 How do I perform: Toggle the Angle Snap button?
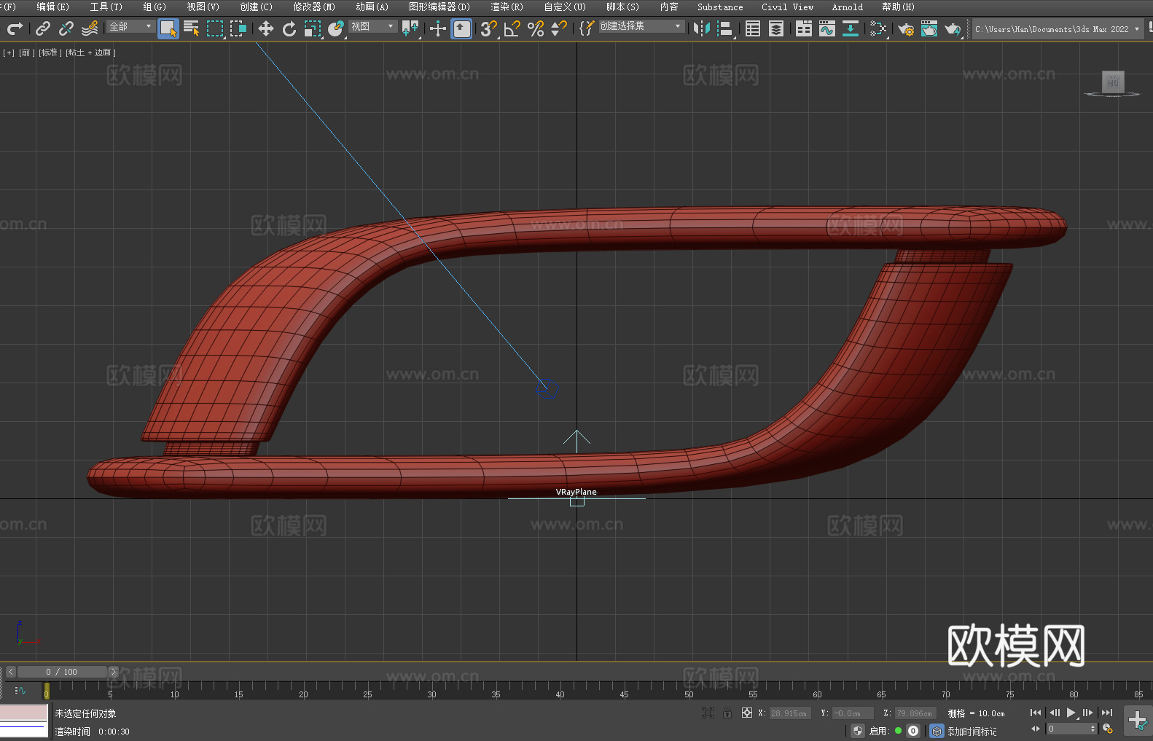(x=512, y=28)
